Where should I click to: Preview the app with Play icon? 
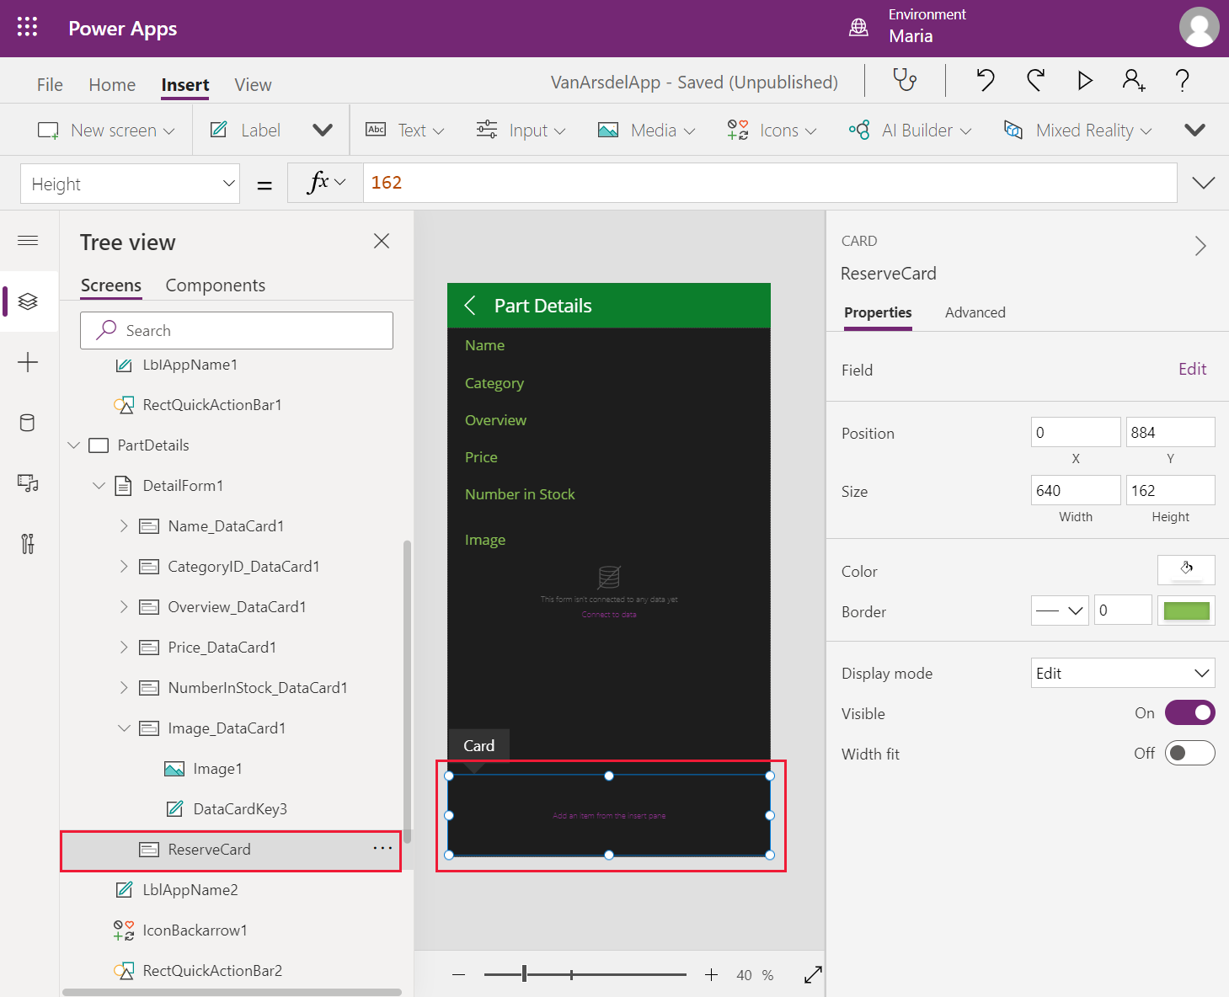tap(1085, 80)
